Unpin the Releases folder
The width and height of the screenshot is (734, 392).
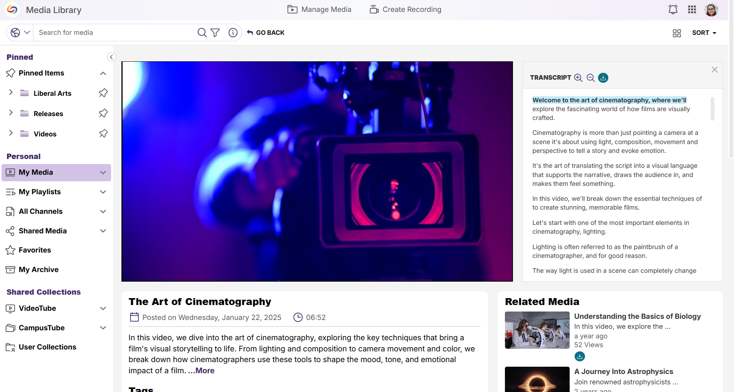point(103,113)
